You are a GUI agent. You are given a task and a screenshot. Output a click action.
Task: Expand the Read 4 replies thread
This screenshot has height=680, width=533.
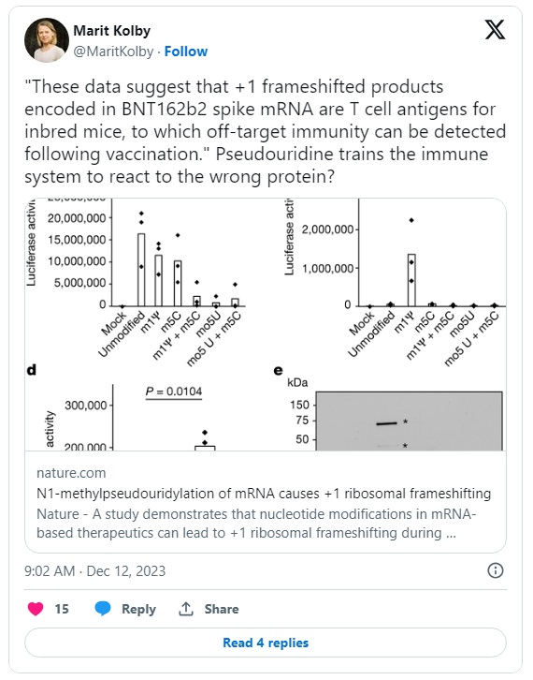click(266, 643)
